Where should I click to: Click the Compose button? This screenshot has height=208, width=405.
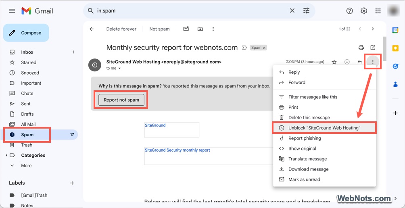click(x=26, y=33)
